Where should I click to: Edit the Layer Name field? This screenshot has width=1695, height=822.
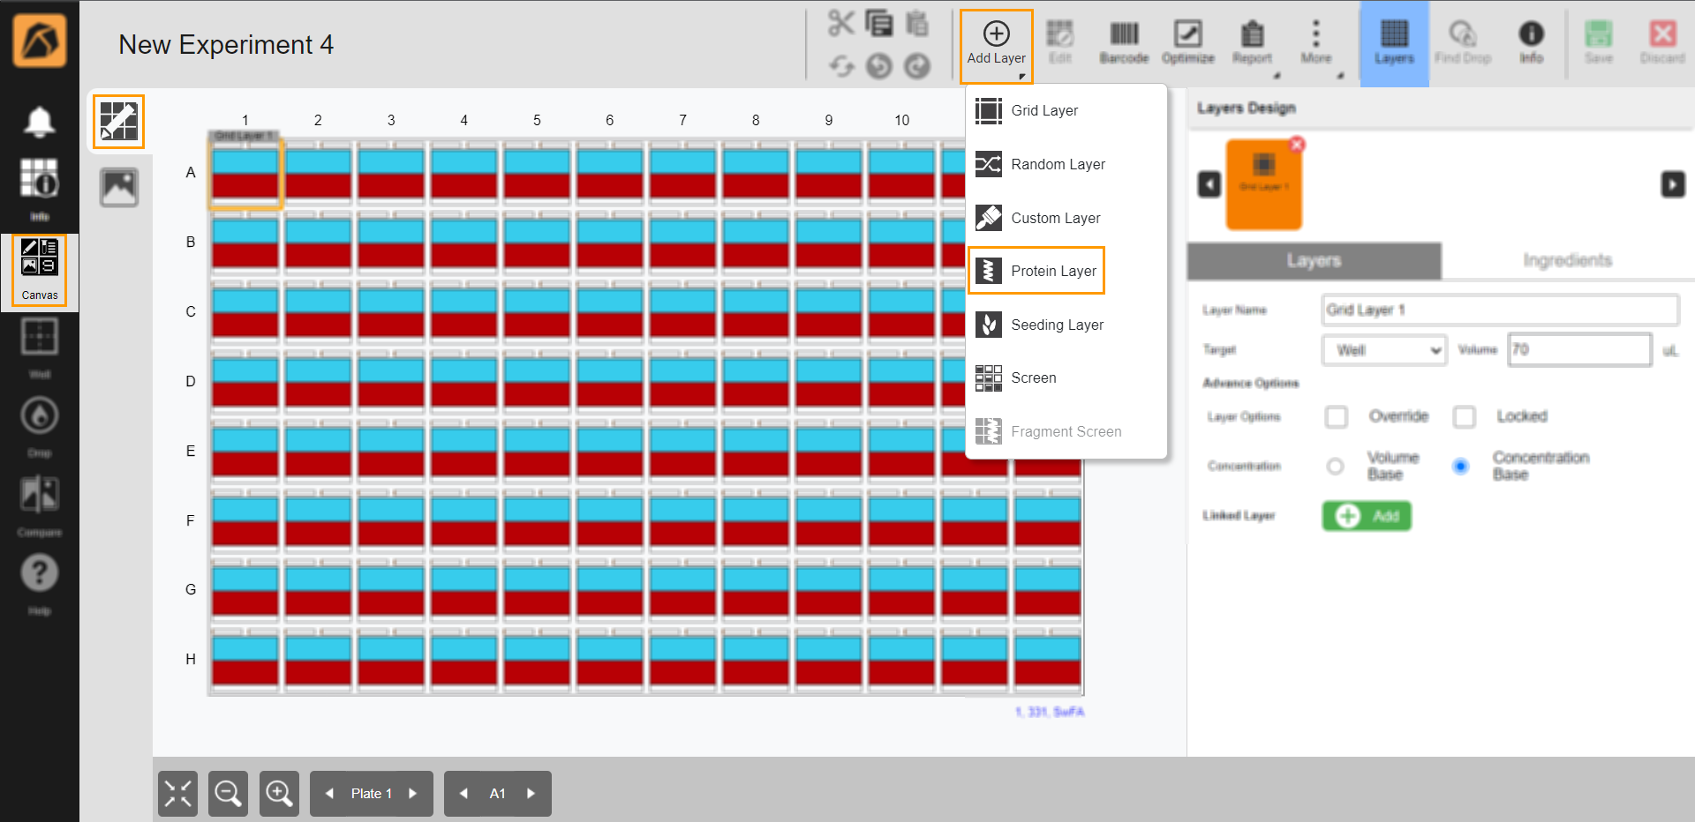[x=1499, y=310]
